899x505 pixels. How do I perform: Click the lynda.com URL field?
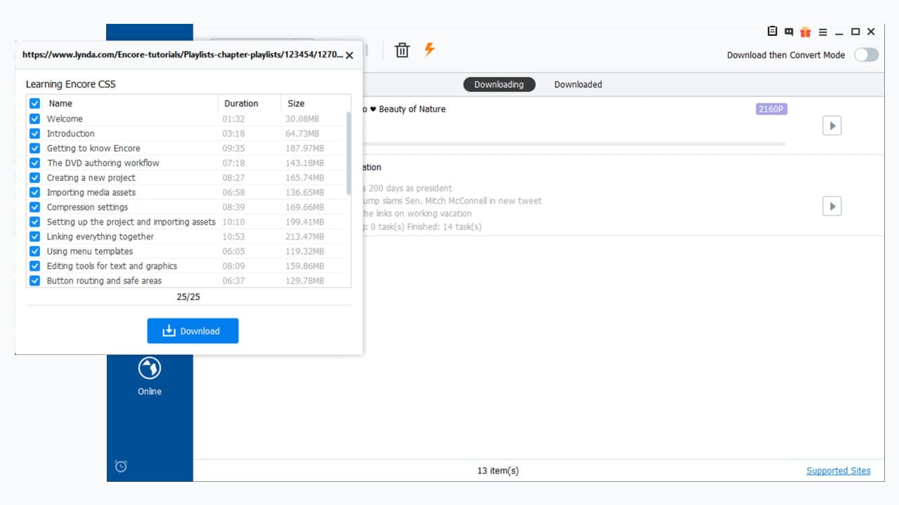click(183, 54)
